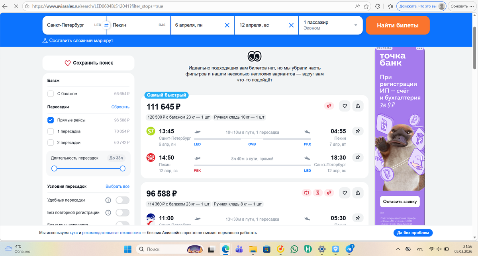Add page to browser favorites star
Viewport: 478px width, 256px height.
[x=366, y=6]
